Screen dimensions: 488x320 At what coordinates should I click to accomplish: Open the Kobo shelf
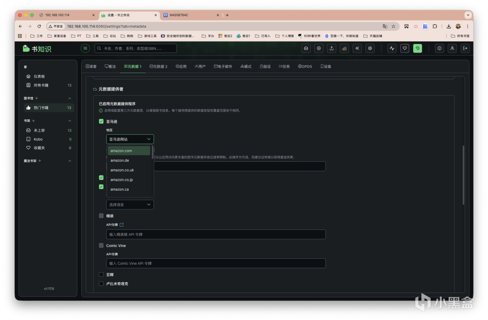(49, 139)
